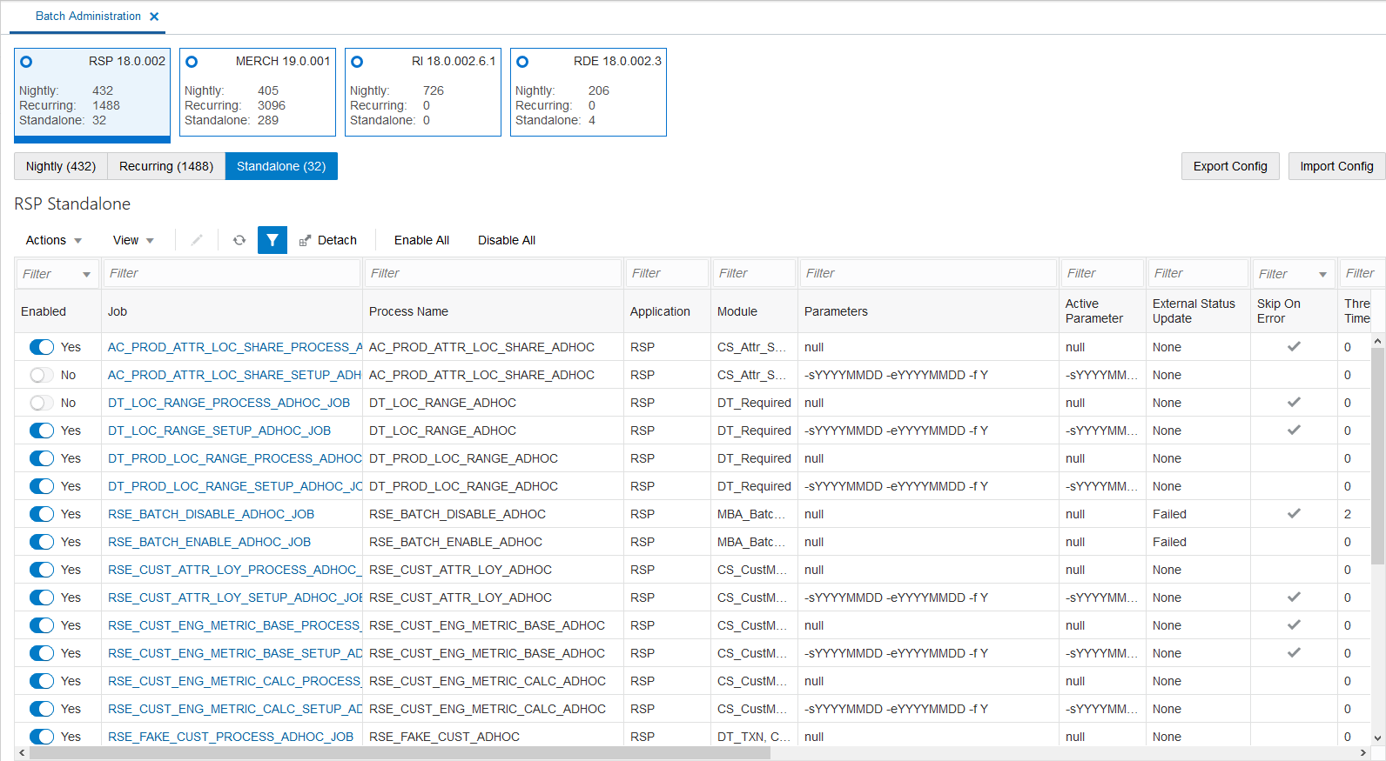Expand the Enabled column filter dropdown
The height and width of the screenshot is (761, 1386).
coord(86,274)
